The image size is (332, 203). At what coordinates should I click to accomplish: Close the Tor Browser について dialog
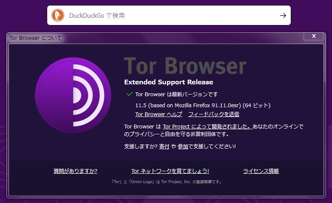[314, 36]
